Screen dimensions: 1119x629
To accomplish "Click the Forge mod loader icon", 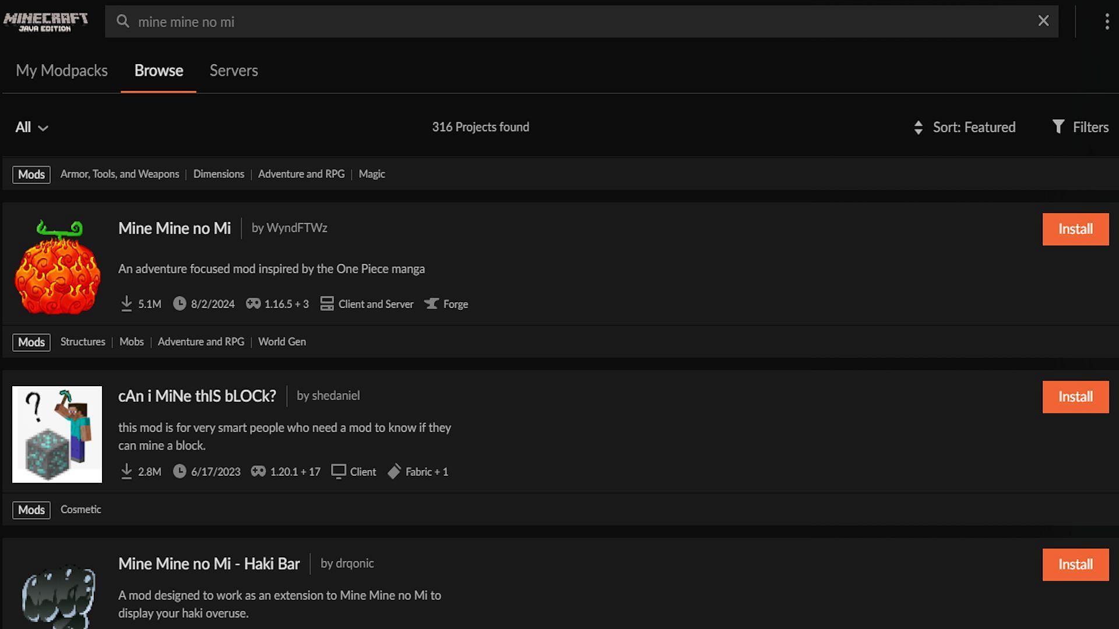I will (431, 303).
